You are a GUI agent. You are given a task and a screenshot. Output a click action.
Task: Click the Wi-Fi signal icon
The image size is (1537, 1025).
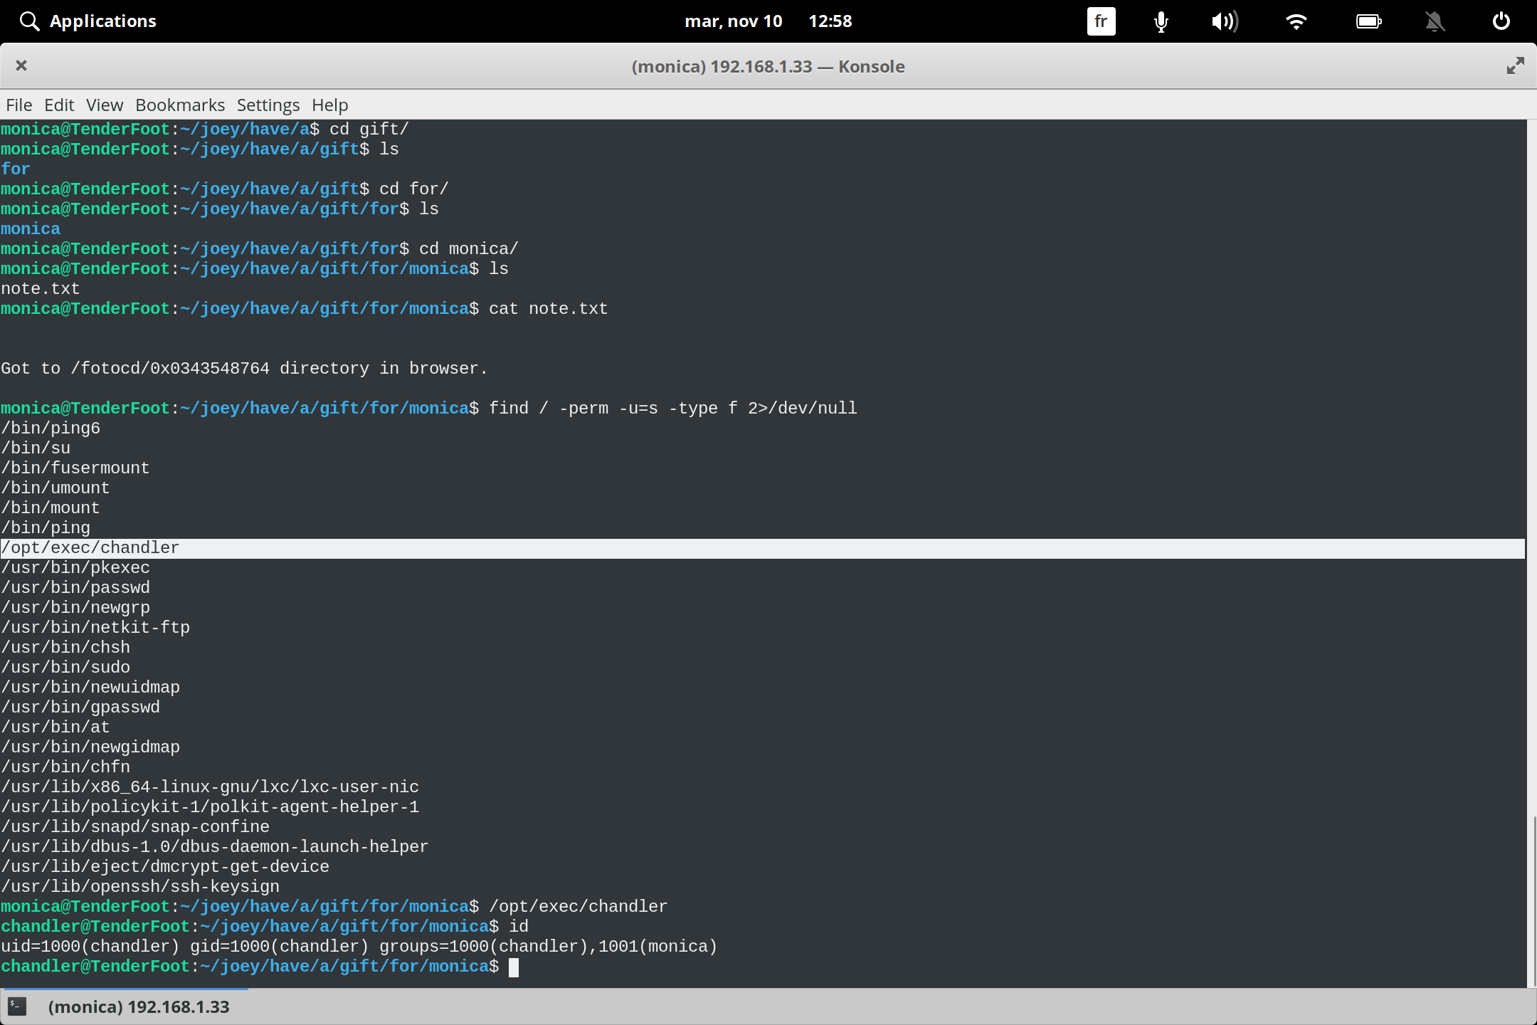[x=1296, y=21]
